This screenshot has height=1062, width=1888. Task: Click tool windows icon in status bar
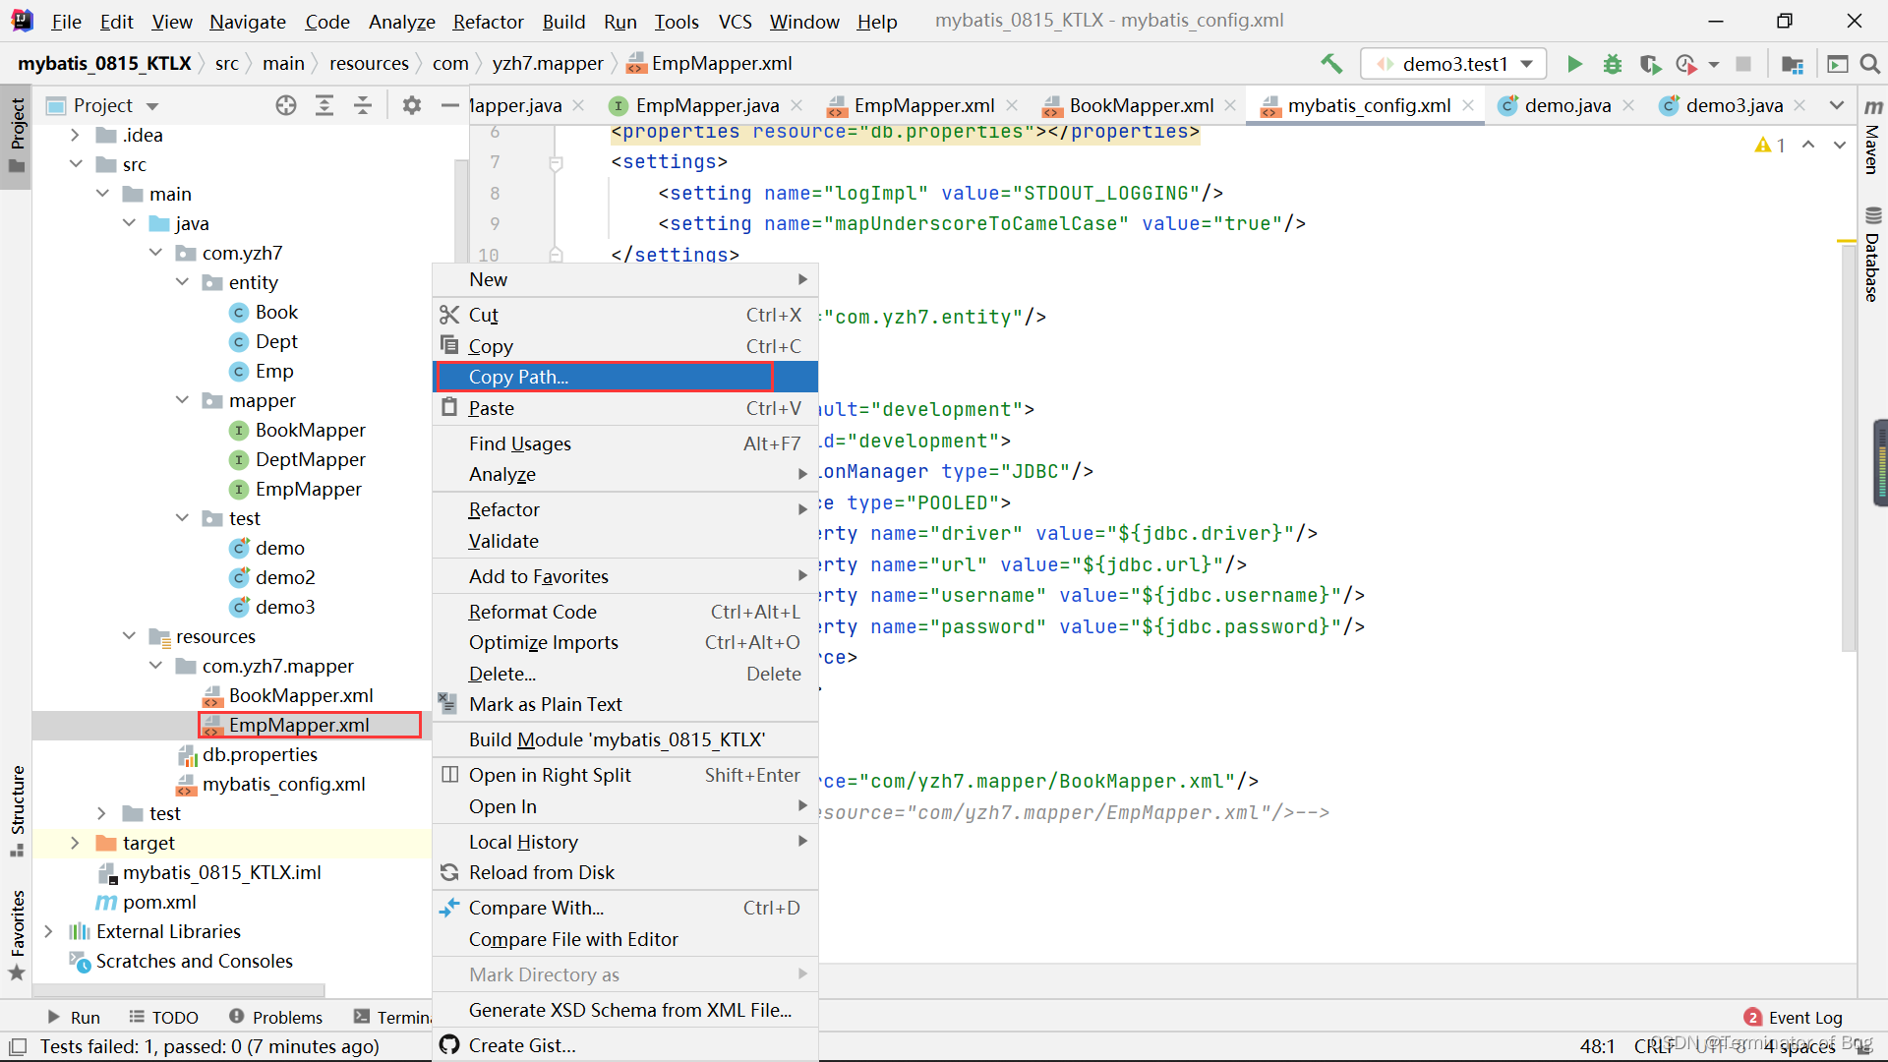[18, 1046]
